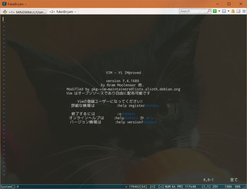The height and width of the screenshot is (189, 247).
Task: Click the active console list icon
Action: click(224, 11)
